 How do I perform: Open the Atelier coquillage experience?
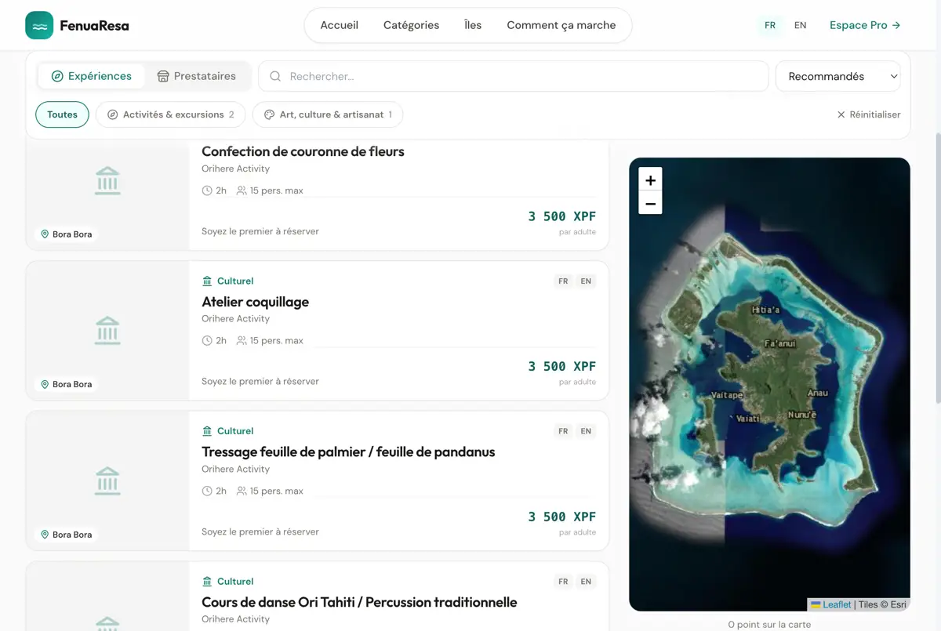point(255,302)
